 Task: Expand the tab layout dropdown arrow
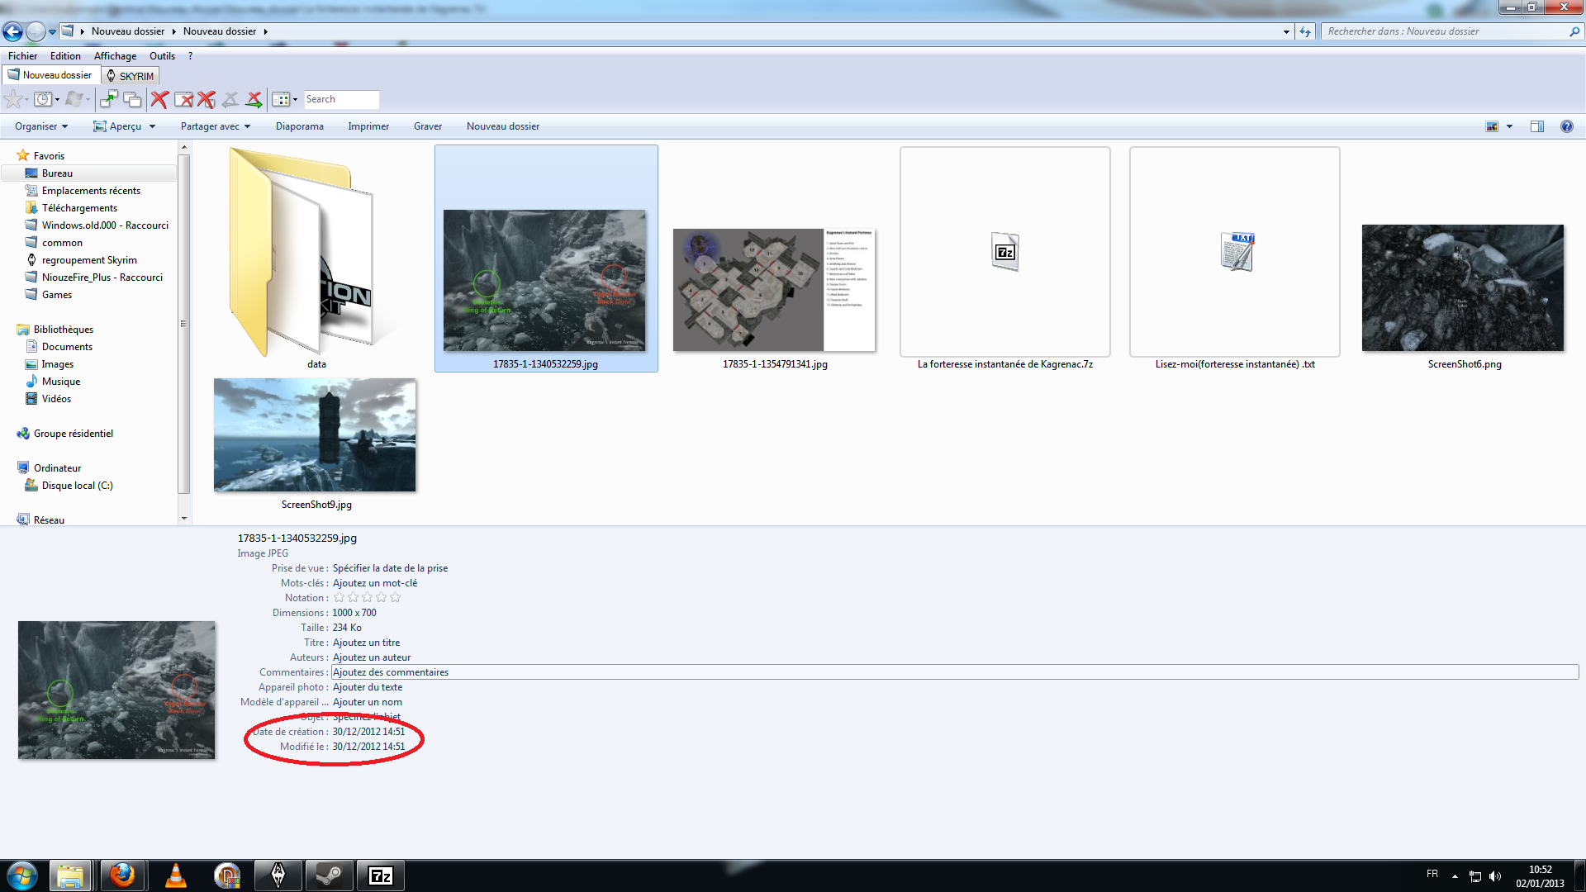(296, 100)
